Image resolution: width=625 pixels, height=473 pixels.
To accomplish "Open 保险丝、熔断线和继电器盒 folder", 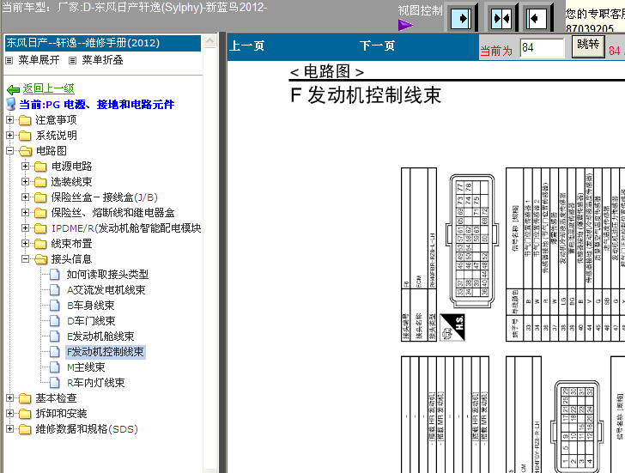I will (x=112, y=212).
